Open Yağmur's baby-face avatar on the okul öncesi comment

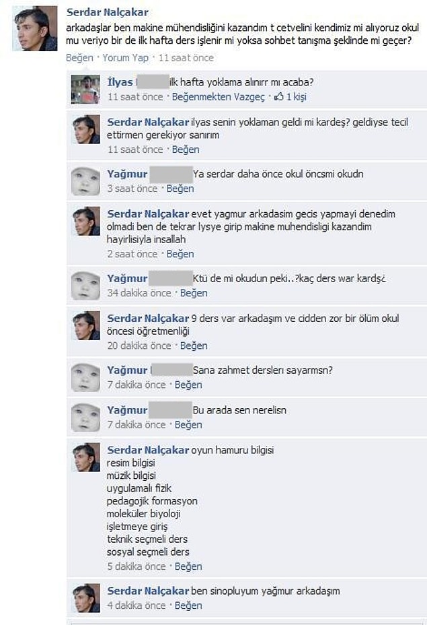[85, 181]
